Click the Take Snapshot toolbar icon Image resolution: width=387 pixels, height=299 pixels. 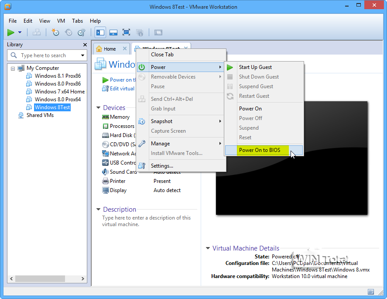[55, 32]
